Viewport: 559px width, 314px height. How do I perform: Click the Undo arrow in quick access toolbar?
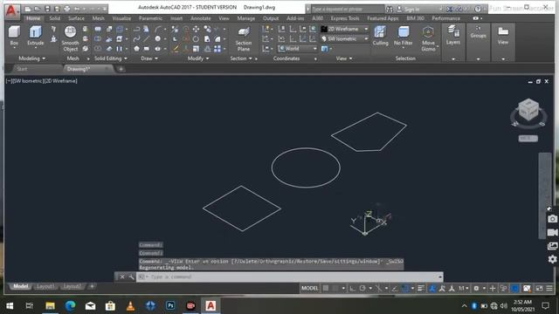[77, 9]
